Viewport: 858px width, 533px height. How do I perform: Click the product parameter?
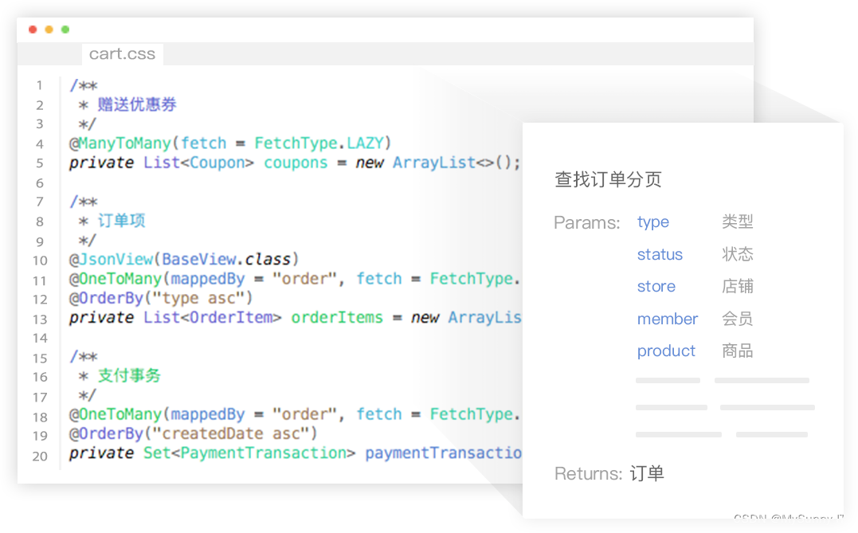tap(666, 351)
